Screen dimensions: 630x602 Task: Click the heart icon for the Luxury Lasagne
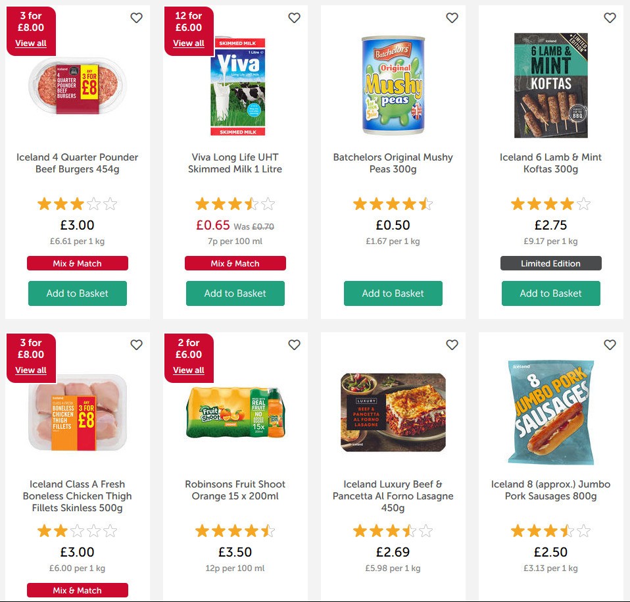(x=452, y=345)
